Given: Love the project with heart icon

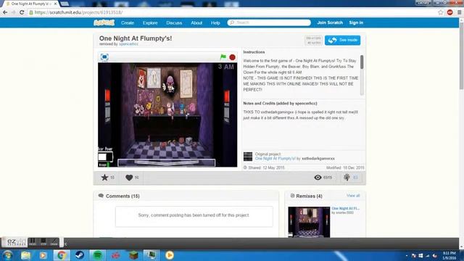Looking at the screenshot, I should pyautogui.click(x=129, y=178).
